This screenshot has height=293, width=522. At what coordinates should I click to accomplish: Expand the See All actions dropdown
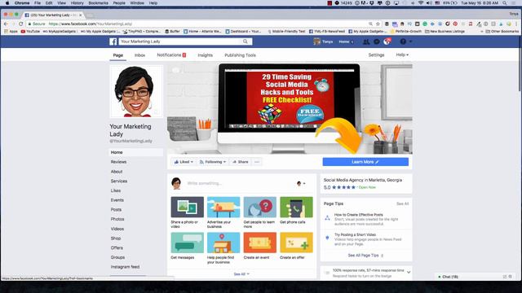point(241,274)
